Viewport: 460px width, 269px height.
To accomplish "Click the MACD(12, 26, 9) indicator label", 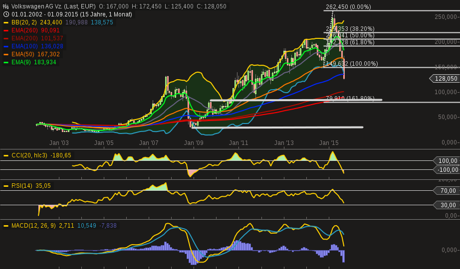I will click(33, 226).
